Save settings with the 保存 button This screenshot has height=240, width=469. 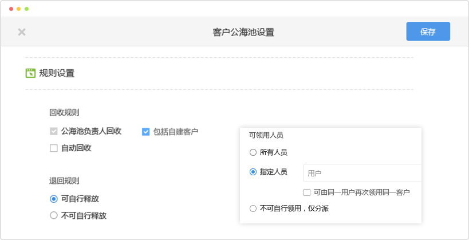428,32
